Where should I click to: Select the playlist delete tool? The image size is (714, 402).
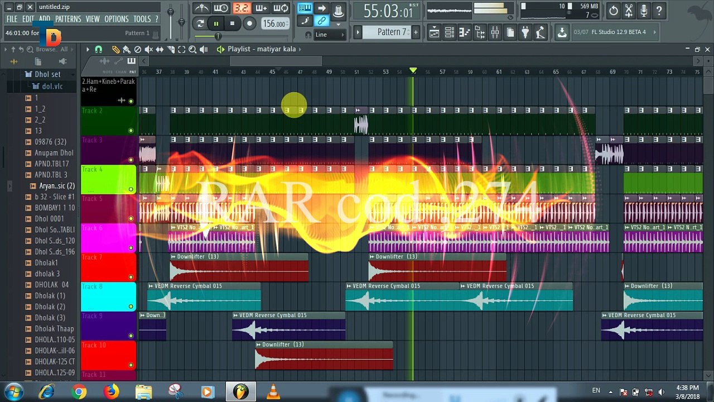pos(138,49)
